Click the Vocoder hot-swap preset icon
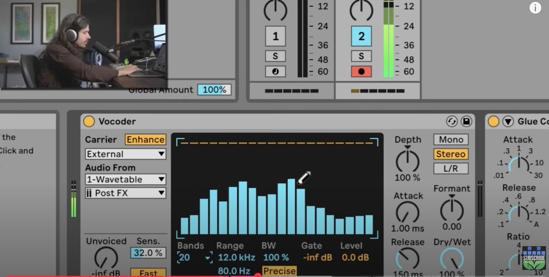Image resolution: width=549 pixels, height=277 pixels. (452, 122)
